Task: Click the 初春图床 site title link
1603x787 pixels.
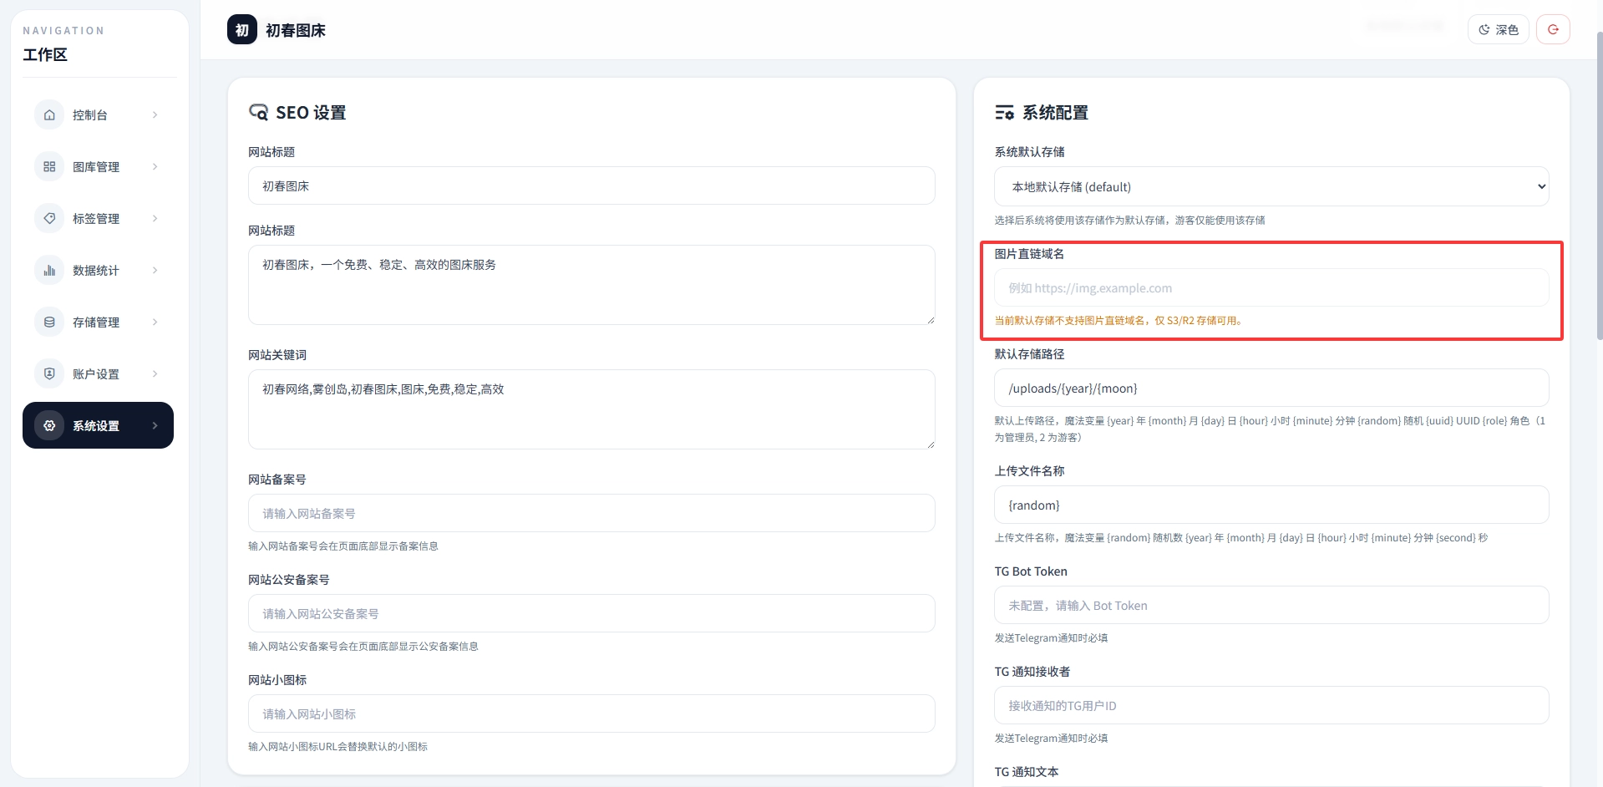Action: coord(295,30)
